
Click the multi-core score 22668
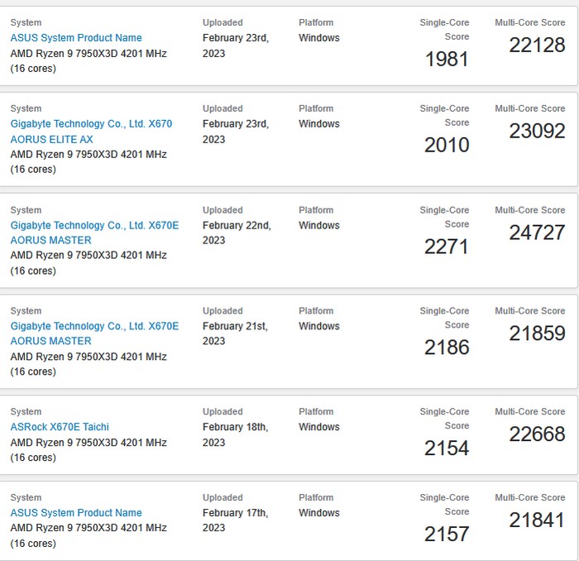tap(537, 434)
